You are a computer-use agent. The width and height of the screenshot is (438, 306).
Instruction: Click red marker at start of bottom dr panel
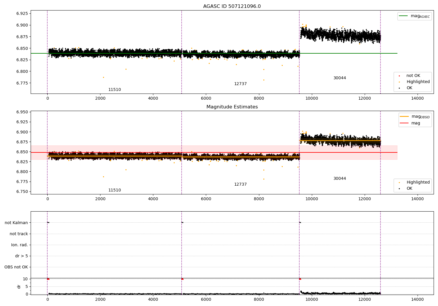click(x=48, y=279)
